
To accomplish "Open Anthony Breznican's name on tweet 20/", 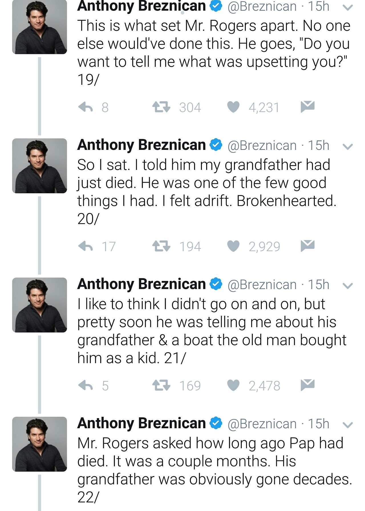I will tap(141, 145).
